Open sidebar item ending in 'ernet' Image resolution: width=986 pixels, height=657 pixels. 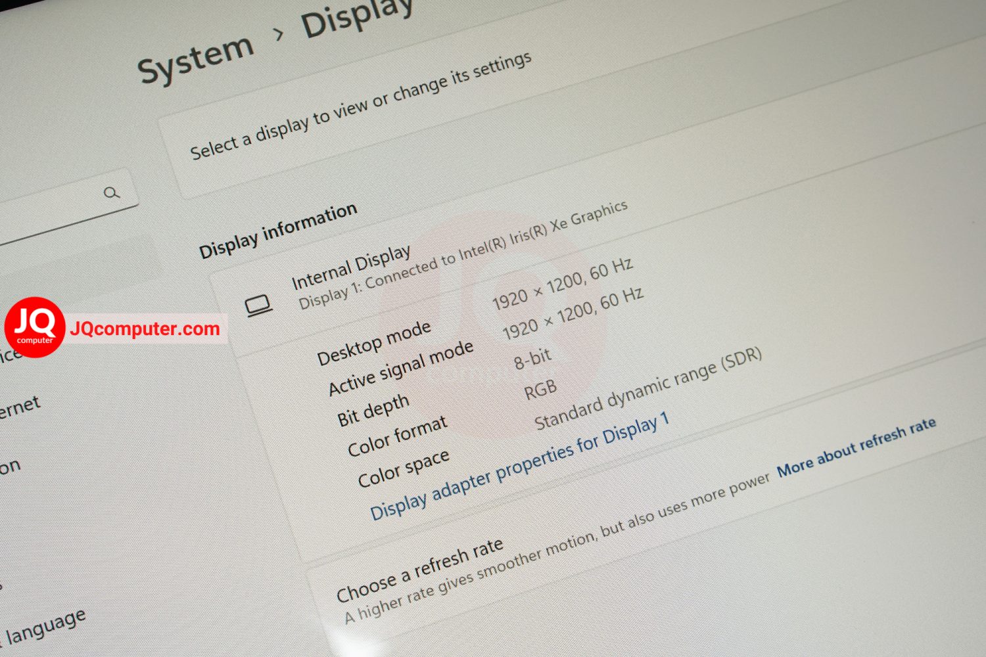click(20, 407)
